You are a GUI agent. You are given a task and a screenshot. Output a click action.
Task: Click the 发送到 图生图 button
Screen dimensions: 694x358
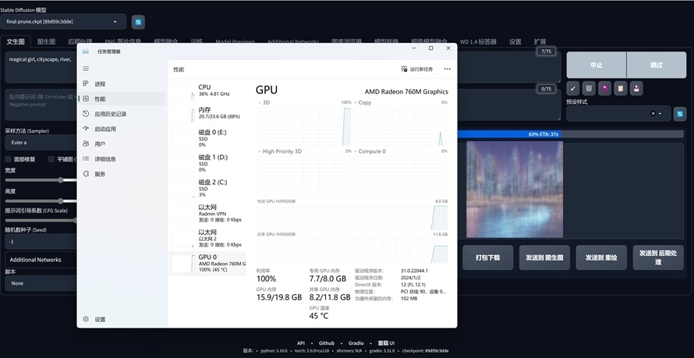(544, 257)
